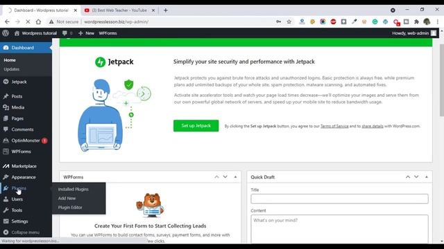Open Tools in the sidebar
Screen dimensions: 444x249
point(26,210)
